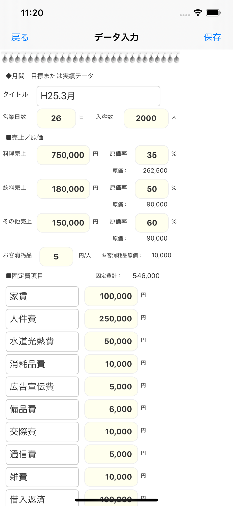Viewport: 233px width, 506px height.
Task: Select the 入客数 field showing 2000
Action: 146,118
